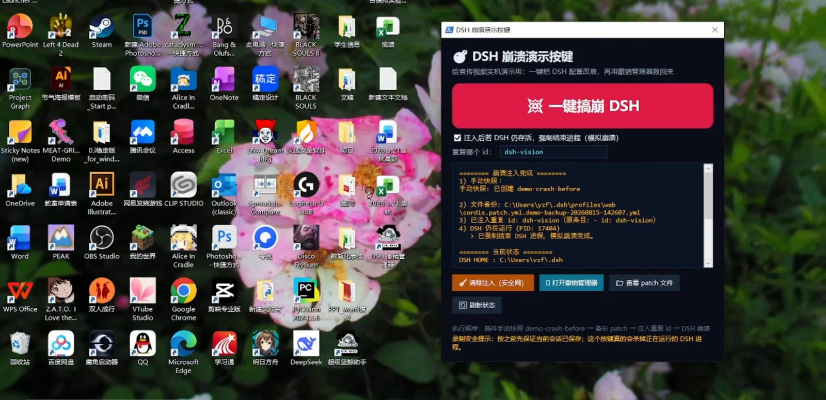This screenshot has width=826, height=400.
Task: Open 百度网盘 desktop icon
Action: (61, 348)
